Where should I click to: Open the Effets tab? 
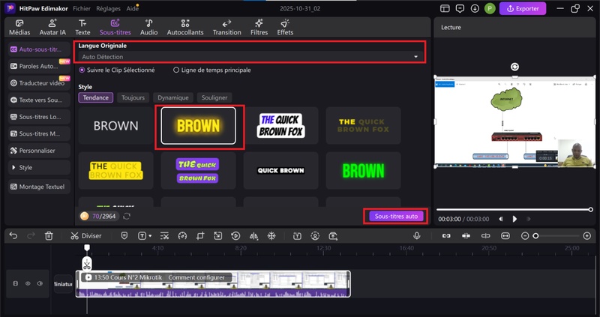[x=285, y=28]
